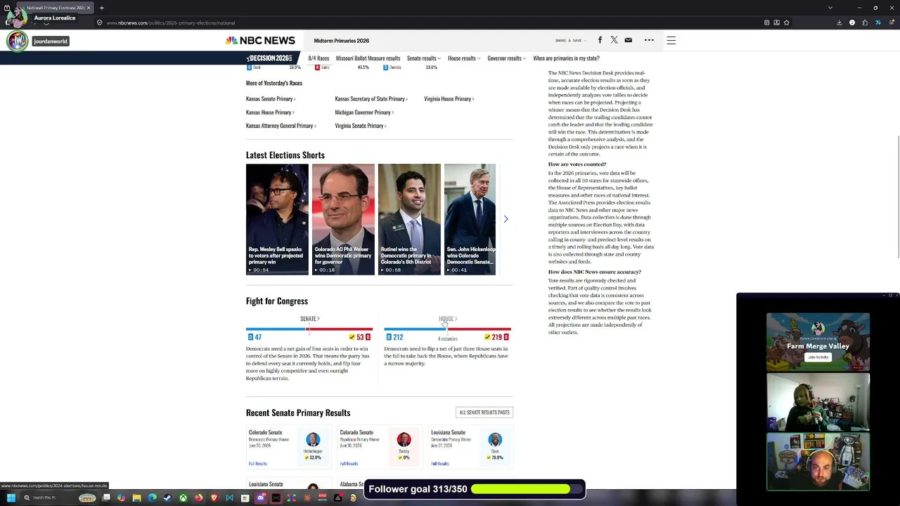
Task: Open the Share & Save dropdown
Action: tap(570, 41)
